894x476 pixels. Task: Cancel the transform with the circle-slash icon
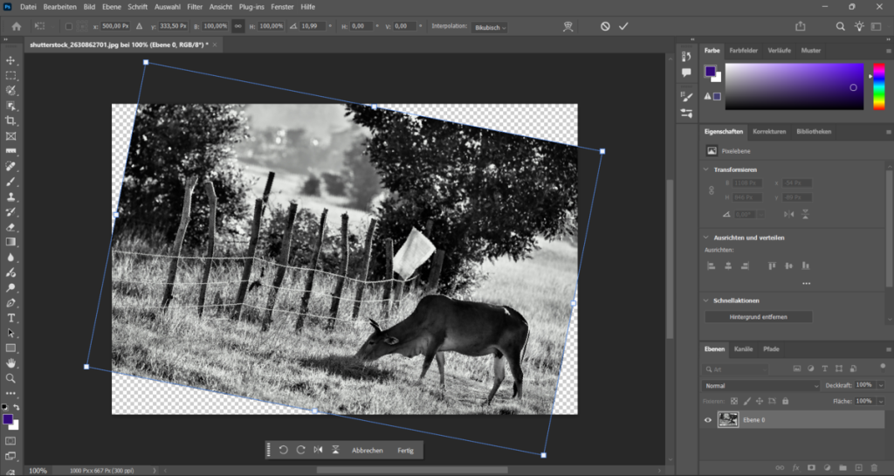(605, 26)
